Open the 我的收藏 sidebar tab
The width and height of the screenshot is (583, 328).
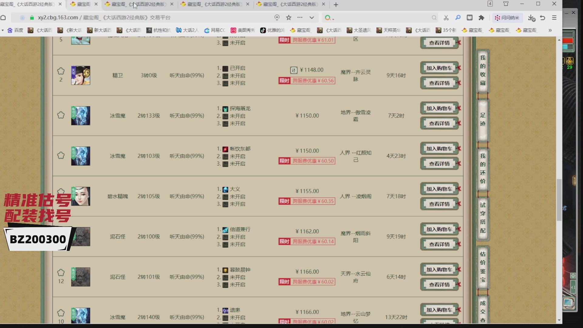(482, 70)
